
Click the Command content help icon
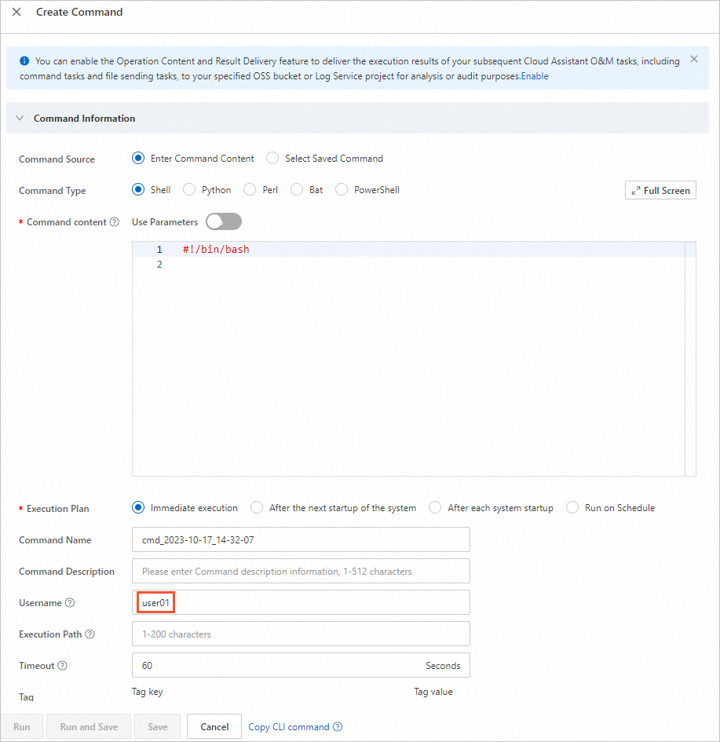[x=115, y=222]
